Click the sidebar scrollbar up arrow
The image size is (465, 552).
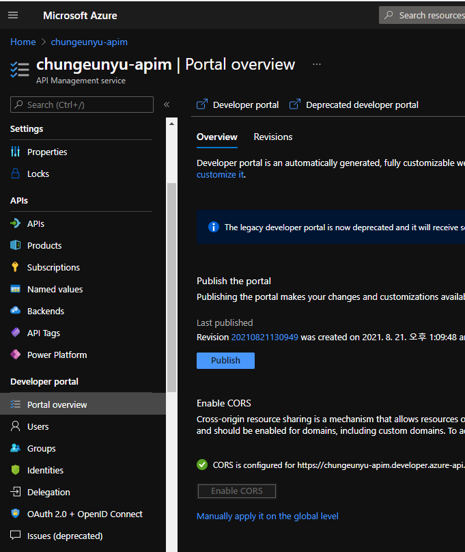pos(171,124)
